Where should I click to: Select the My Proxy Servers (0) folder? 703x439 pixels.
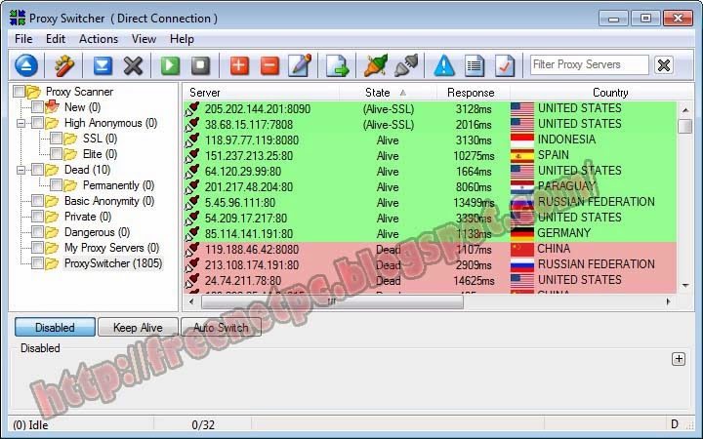(111, 247)
